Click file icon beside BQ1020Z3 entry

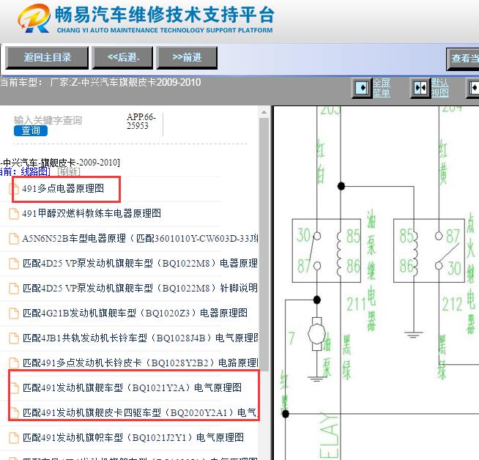pyautogui.click(x=14, y=314)
